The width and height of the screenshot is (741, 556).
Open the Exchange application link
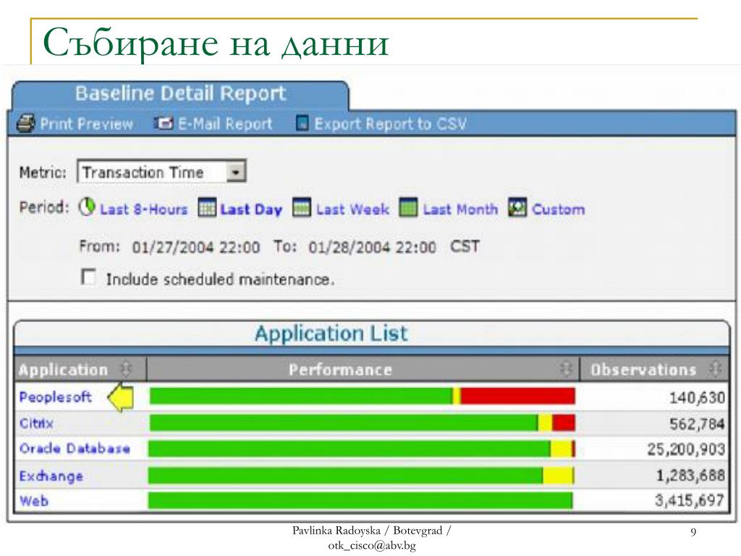51,476
